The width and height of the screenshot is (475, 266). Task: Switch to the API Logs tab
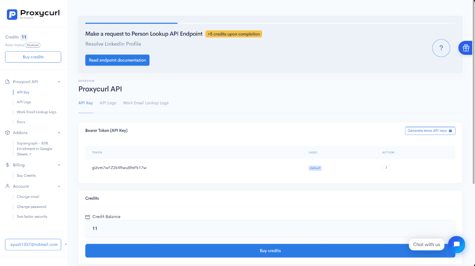[108, 103]
